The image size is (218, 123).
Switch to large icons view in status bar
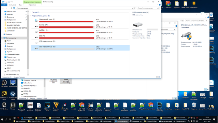(x=159, y=77)
